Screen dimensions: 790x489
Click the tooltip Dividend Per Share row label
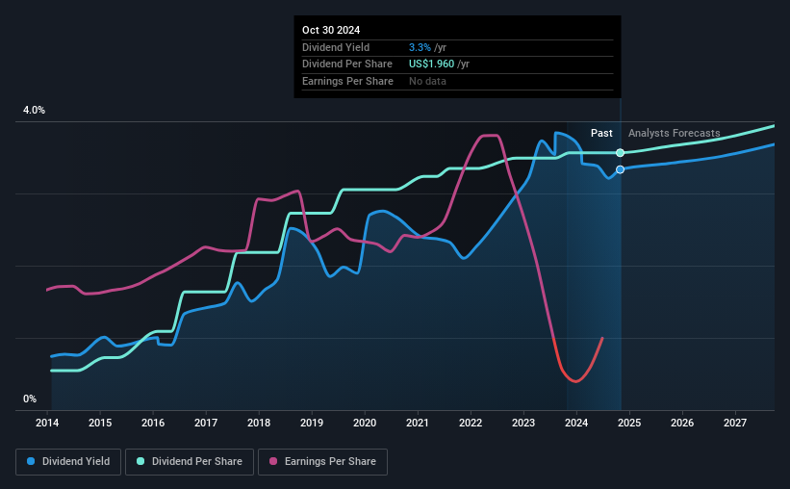coord(347,64)
